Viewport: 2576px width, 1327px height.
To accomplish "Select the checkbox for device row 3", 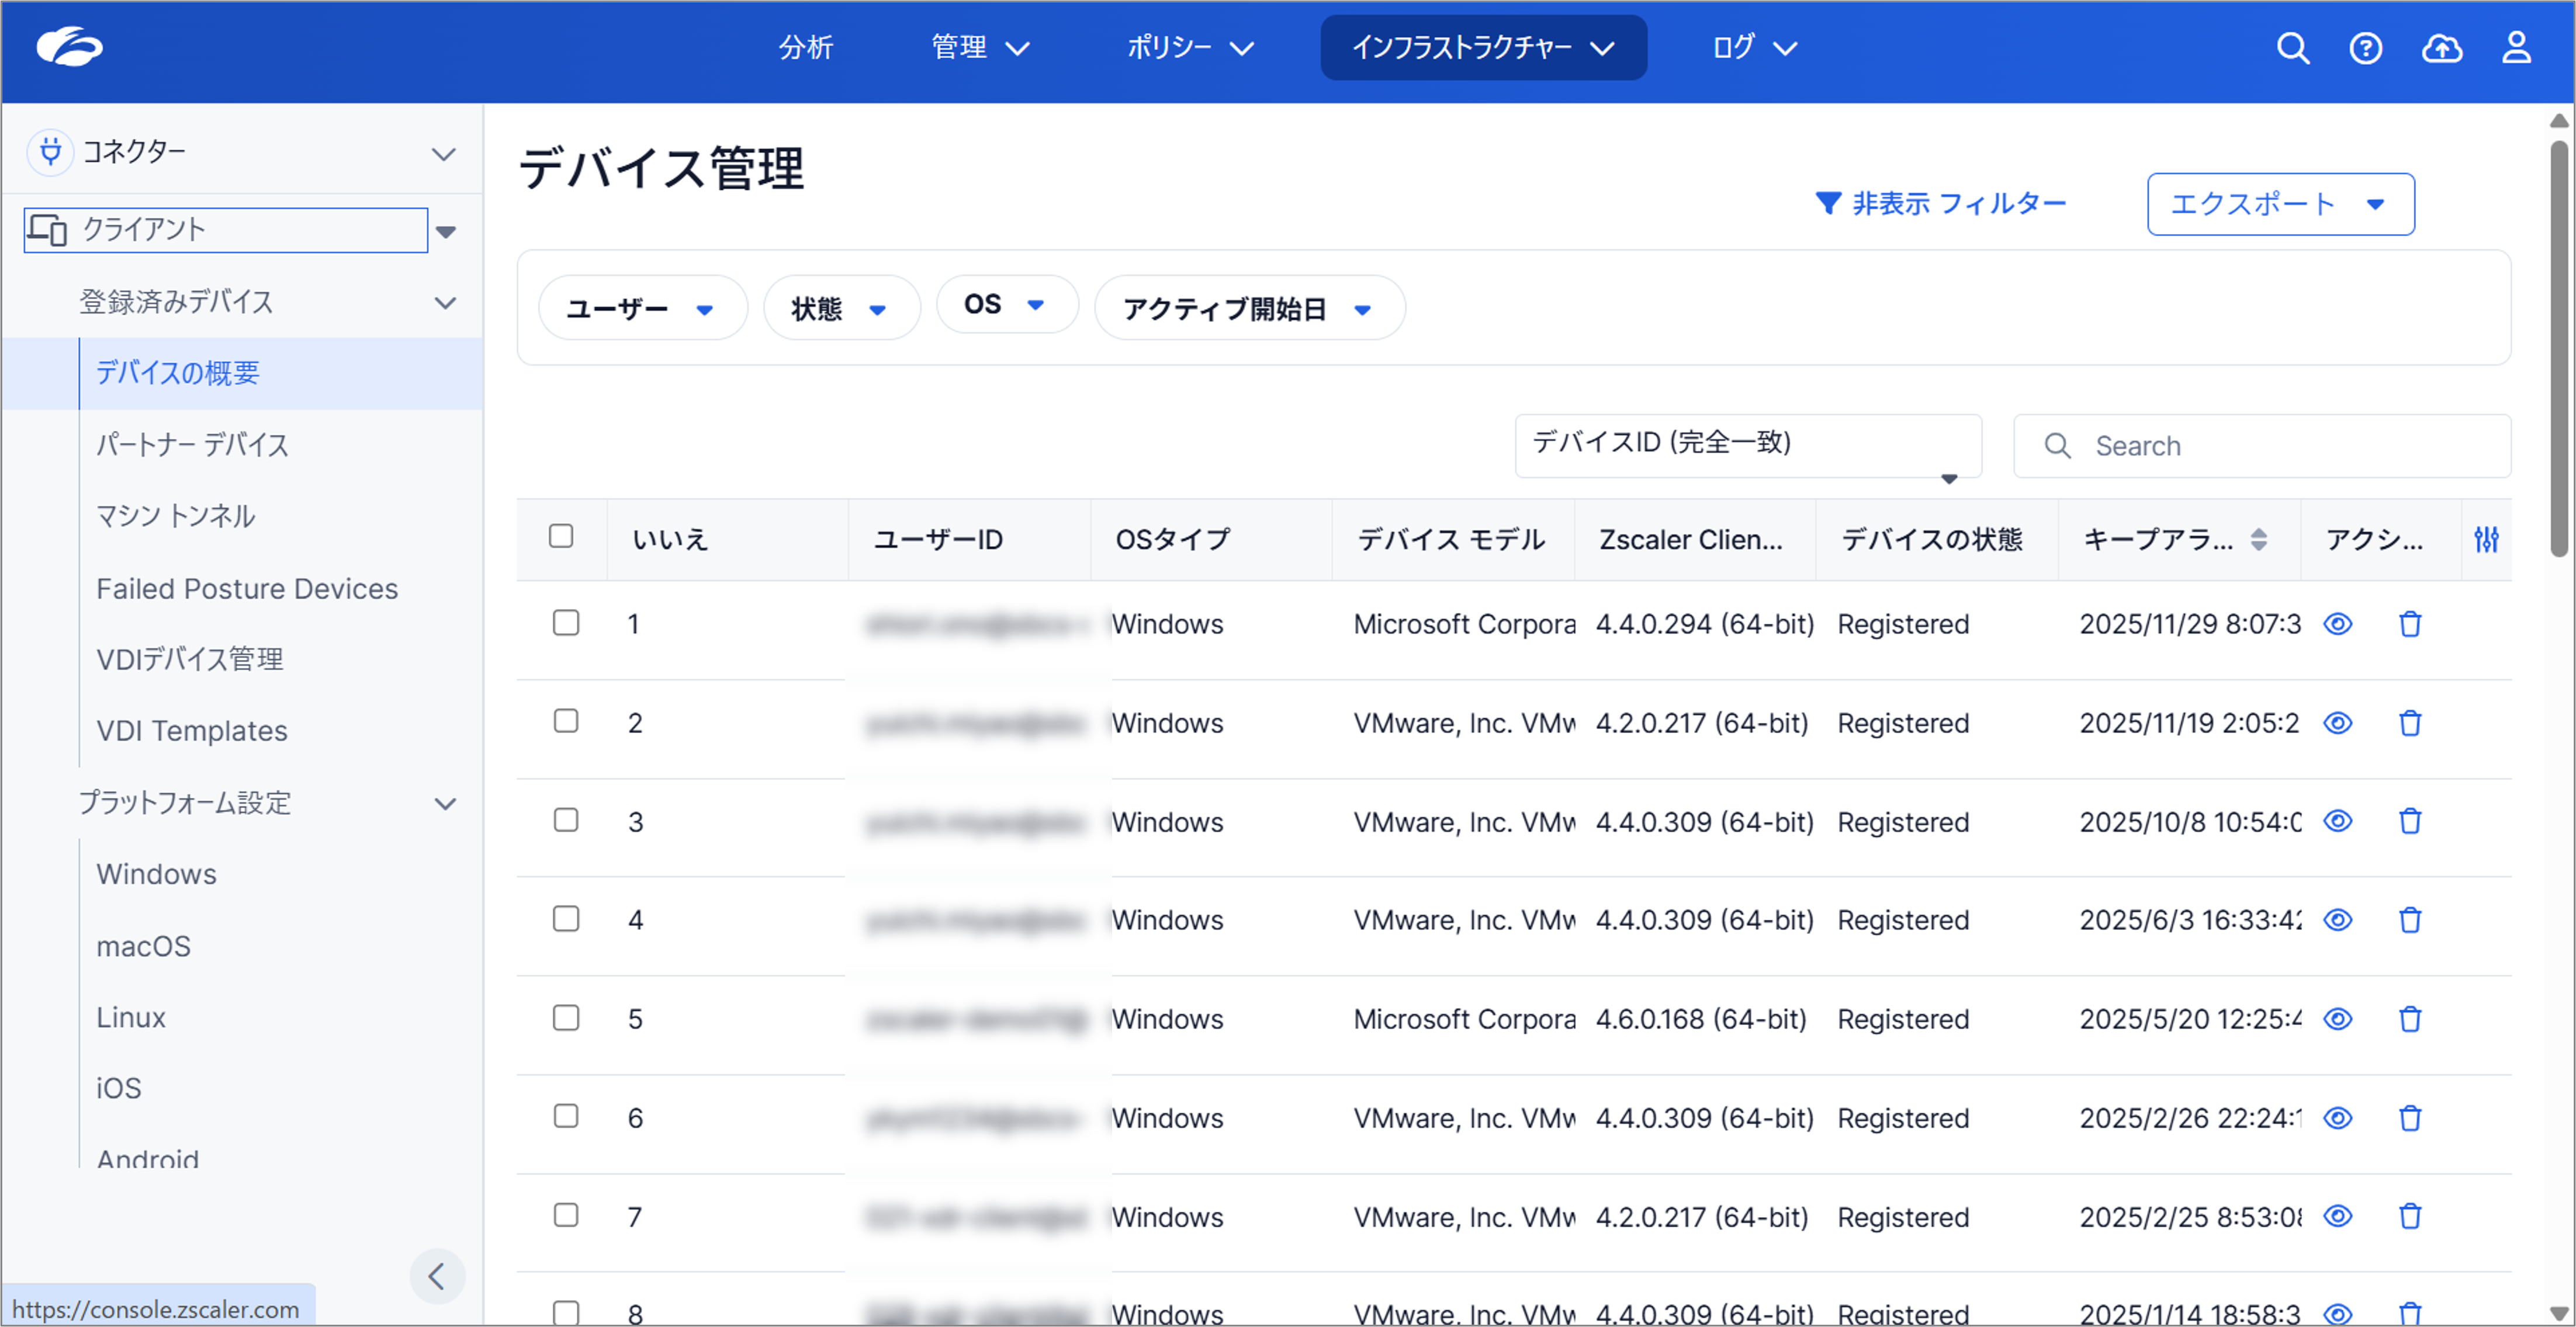I will click(567, 819).
